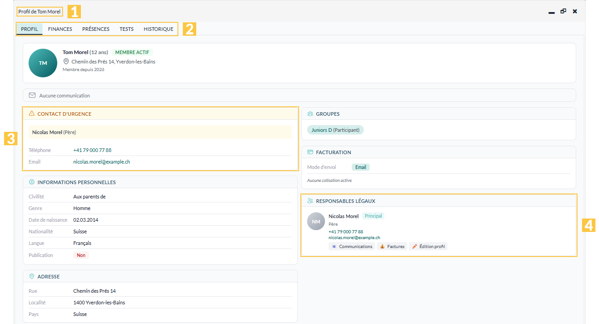Click the NM avatar of Nicolas Morel
This screenshot has width=599, height=324.
click(316, 221)
